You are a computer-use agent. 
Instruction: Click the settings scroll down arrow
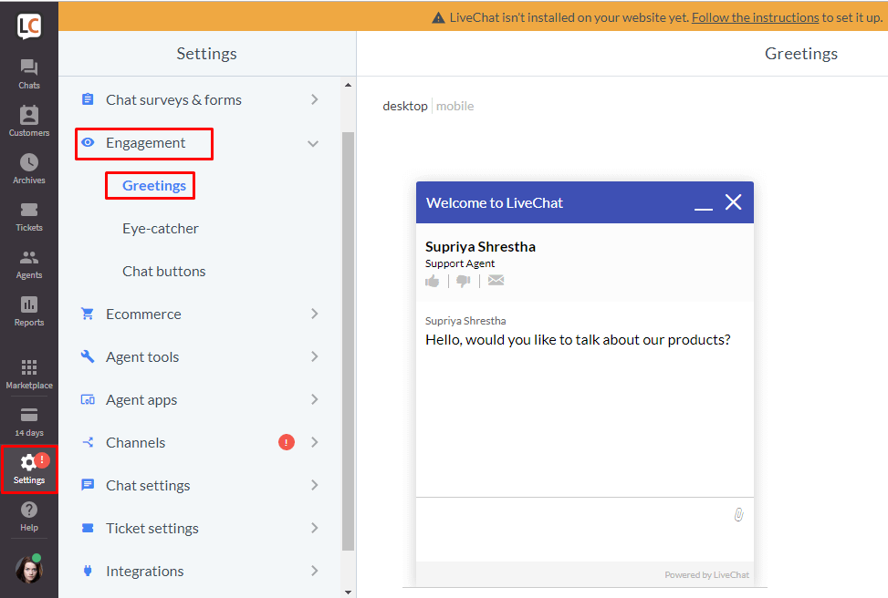[x=348, y=593]
